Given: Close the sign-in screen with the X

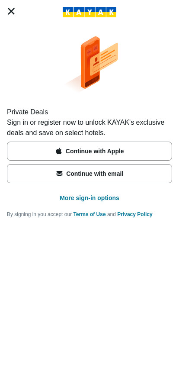Looking at the screenshot, I should 11,11.
